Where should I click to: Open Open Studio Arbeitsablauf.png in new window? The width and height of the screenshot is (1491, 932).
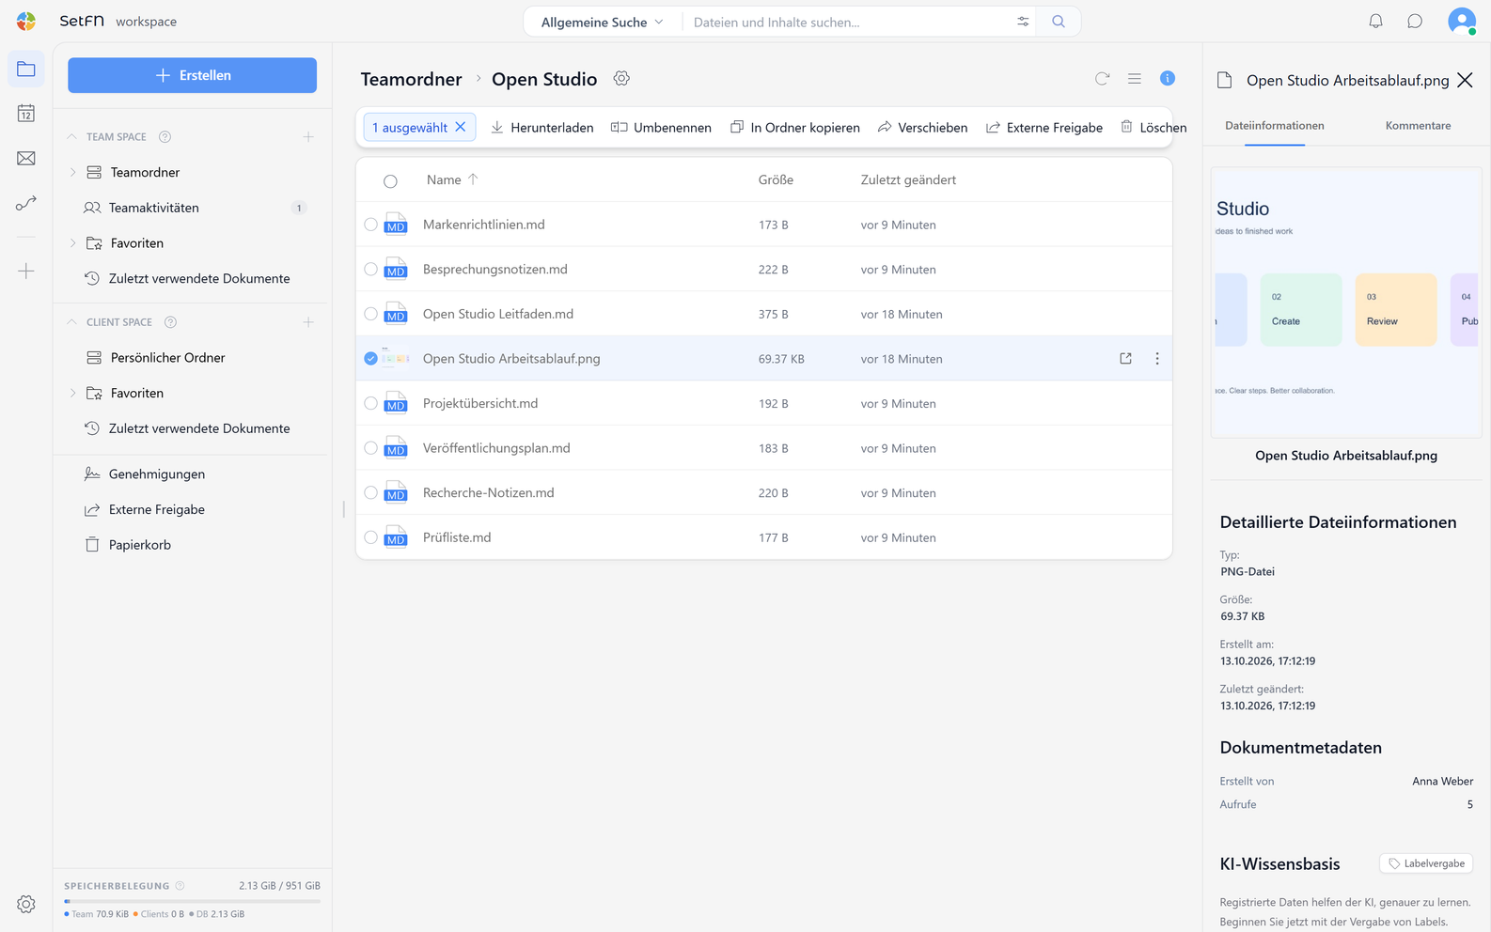[1125, 359]
